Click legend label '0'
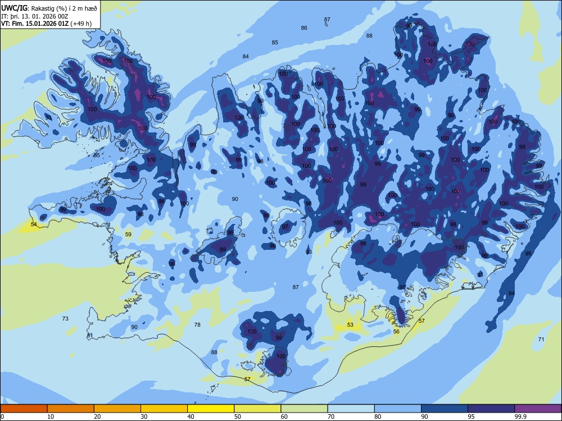The height and width of the screenshot is (421, 562). point(2,417)
